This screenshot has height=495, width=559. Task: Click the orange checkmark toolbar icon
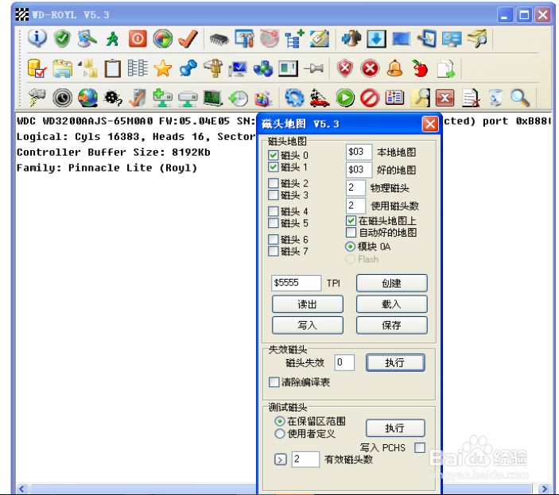188,38
